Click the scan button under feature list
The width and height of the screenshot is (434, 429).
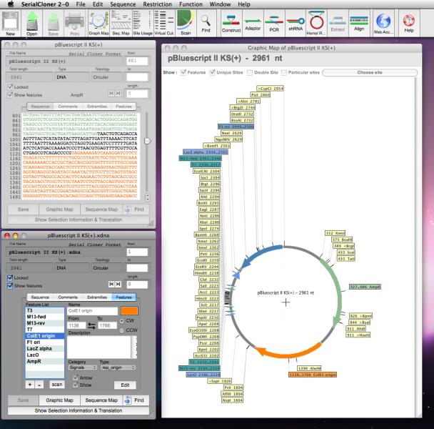(x=57, y=385)
